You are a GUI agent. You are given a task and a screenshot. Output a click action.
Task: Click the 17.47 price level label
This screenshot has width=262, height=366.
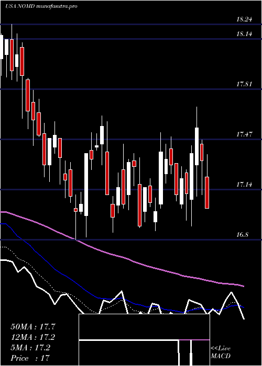coord(244,134)
